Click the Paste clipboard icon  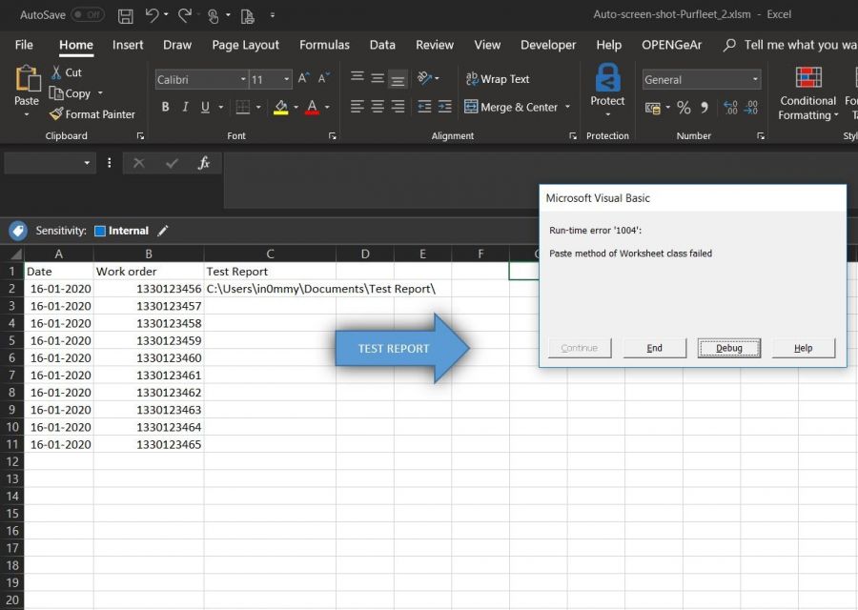(27, 78)
